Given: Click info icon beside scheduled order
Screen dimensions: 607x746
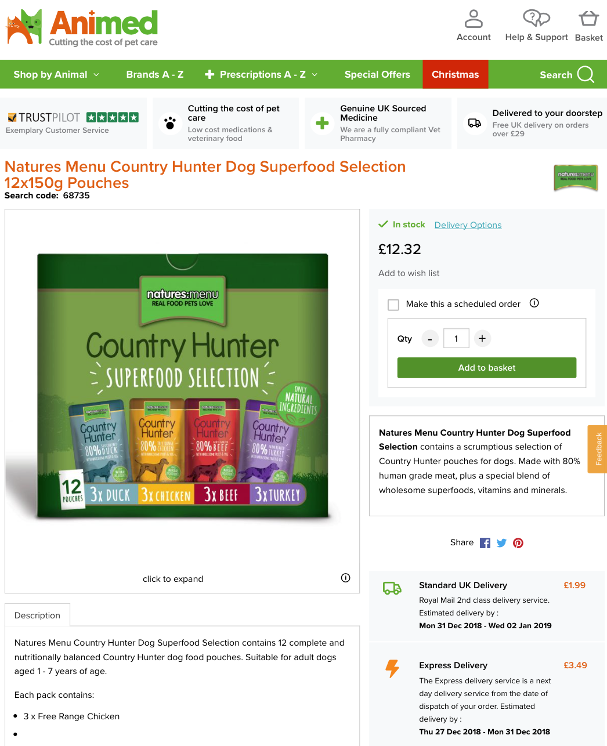Looking at the screenshot, I should point(534,303).
